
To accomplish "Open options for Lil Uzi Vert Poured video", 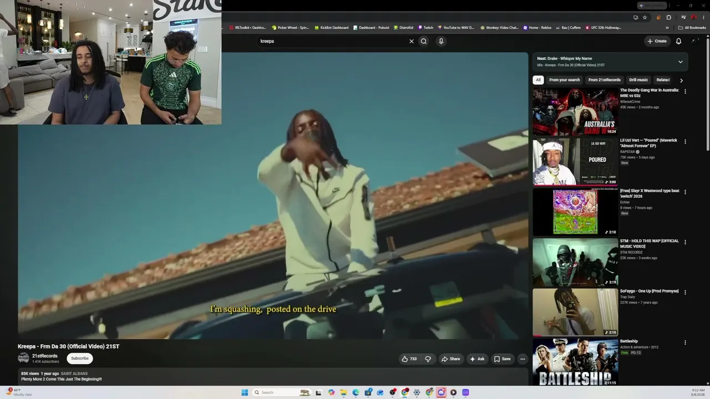I will [685, 142].
